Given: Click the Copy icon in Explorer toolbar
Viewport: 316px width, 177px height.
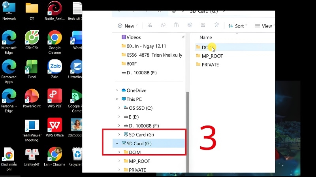Looking at the screenshot, I should pyautogui.click(x=163, y=25).
